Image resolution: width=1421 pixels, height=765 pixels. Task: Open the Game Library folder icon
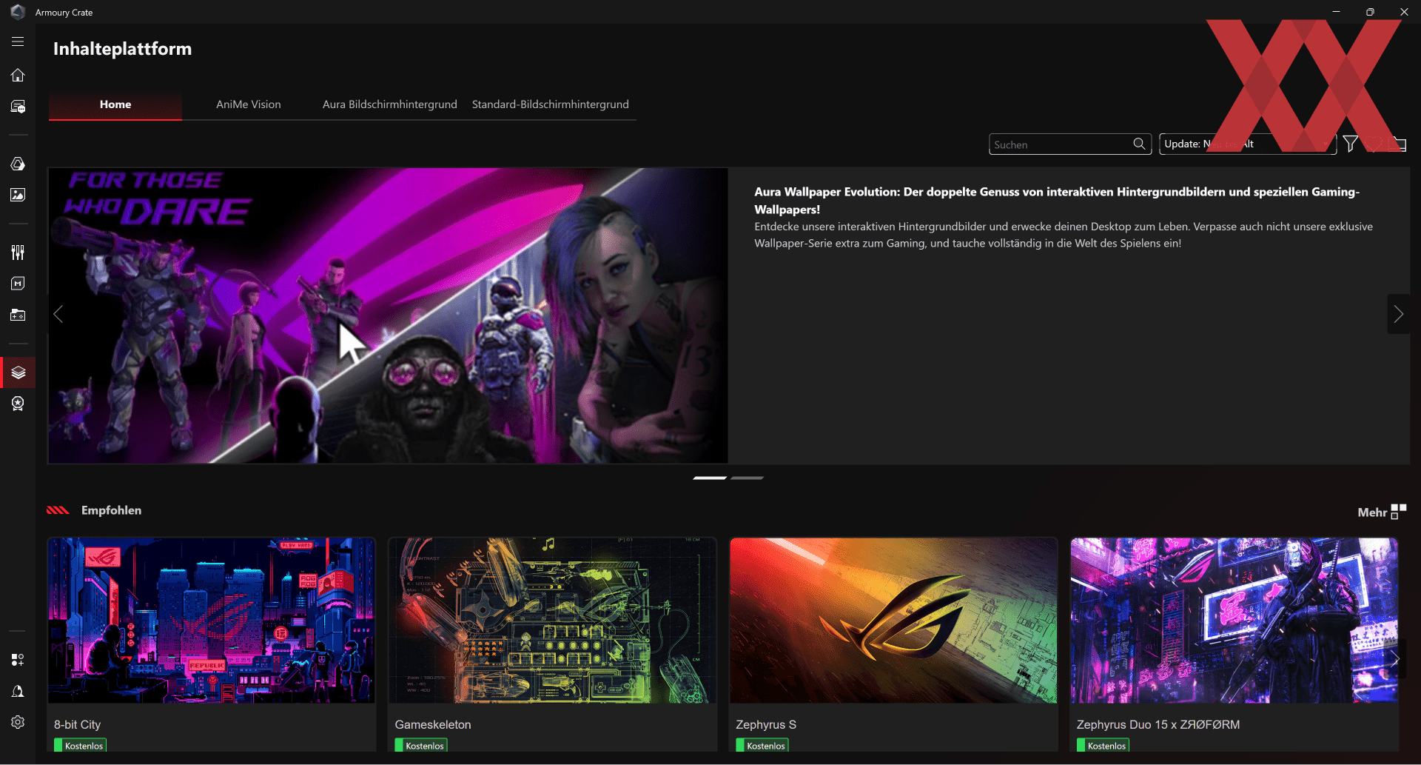point(18,315)
